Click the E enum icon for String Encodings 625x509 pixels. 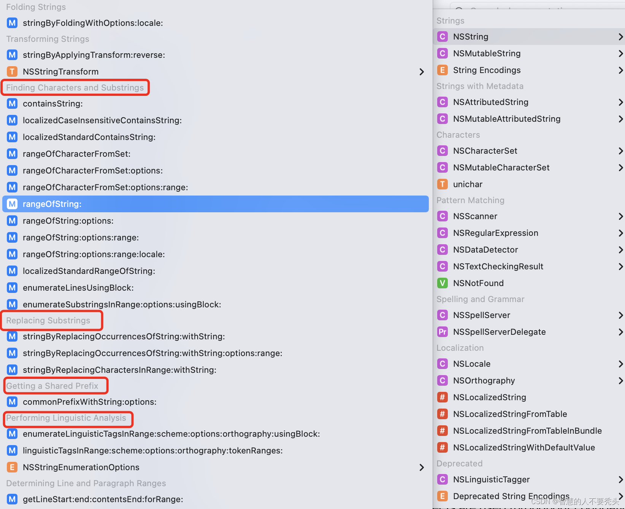pyautogui.click(x=442, y=70)
